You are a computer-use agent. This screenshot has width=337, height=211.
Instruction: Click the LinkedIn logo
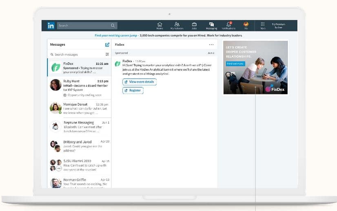tap(51, 26)
